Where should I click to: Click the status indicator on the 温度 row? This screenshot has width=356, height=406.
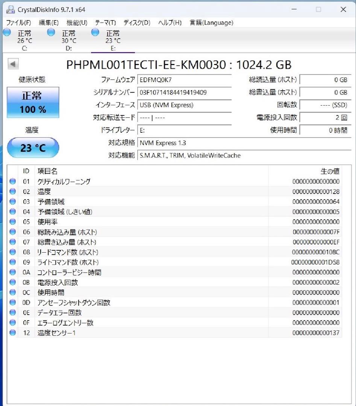12,191
